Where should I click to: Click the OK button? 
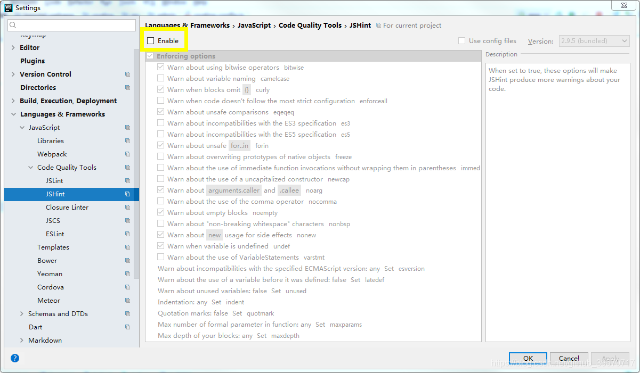pos(528,358)
